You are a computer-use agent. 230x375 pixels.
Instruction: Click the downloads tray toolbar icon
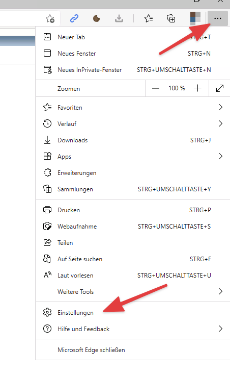119,18
